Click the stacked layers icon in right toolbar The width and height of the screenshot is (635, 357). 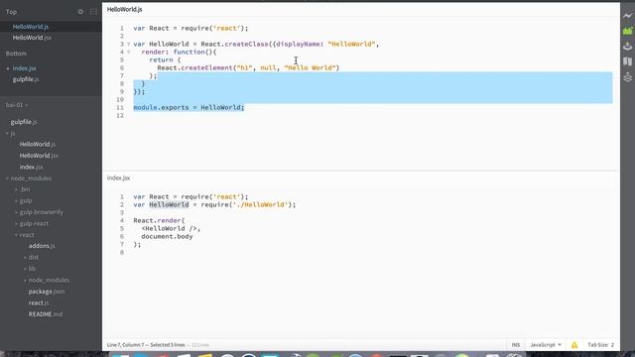627,77
